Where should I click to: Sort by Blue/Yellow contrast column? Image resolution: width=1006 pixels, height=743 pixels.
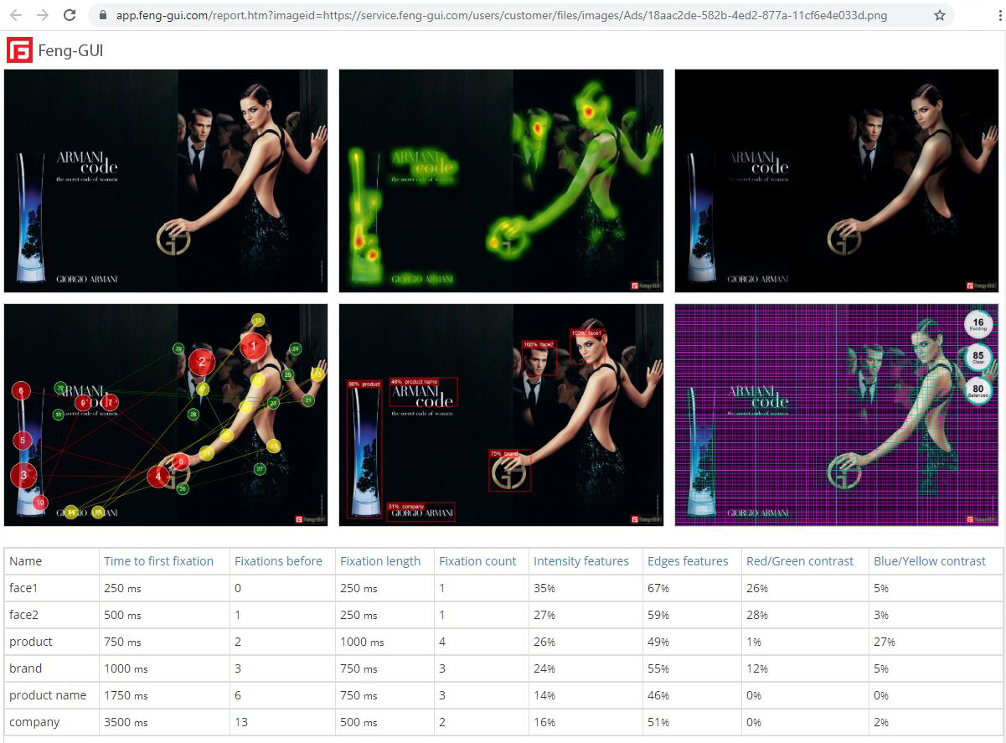(x=930, y=561)
